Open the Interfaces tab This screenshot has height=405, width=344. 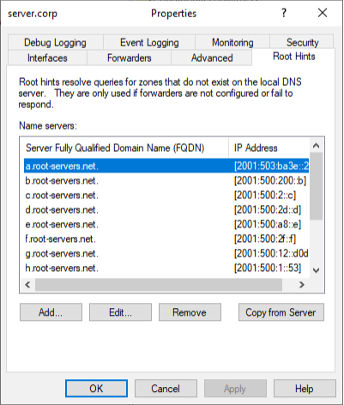click(x=47, y=57)
